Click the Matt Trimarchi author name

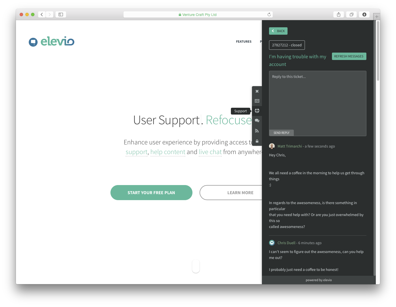click(x=290, y=146)
